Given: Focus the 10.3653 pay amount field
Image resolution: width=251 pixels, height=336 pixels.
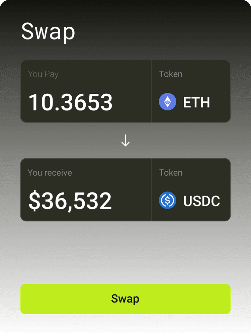Looking at the screenshot, I should [71, 102].
